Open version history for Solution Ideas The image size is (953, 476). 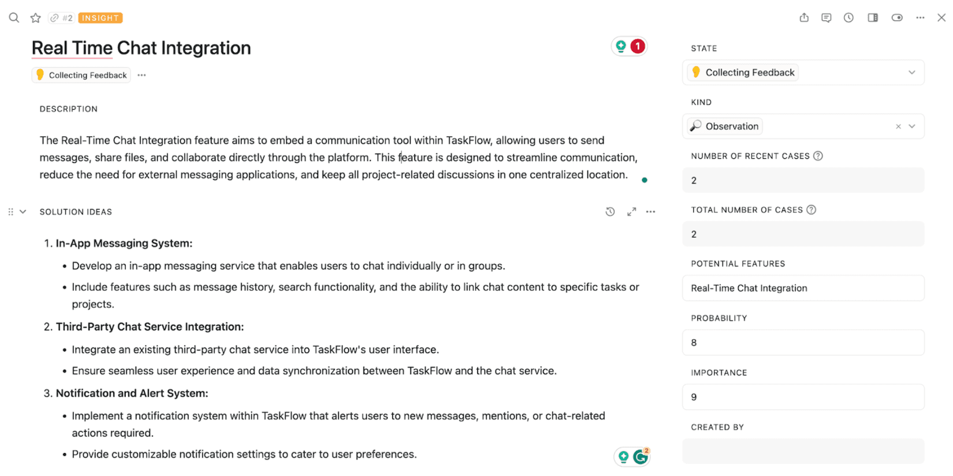(610, 212)
